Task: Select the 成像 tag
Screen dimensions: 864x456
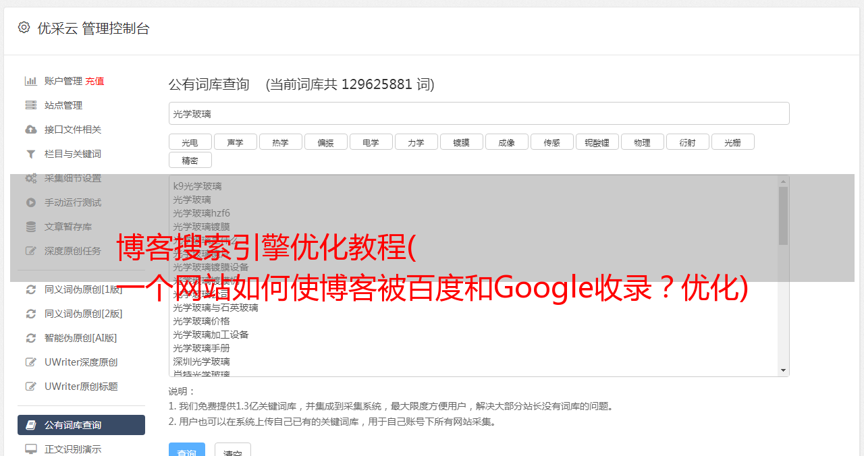Action: (507, 142)
